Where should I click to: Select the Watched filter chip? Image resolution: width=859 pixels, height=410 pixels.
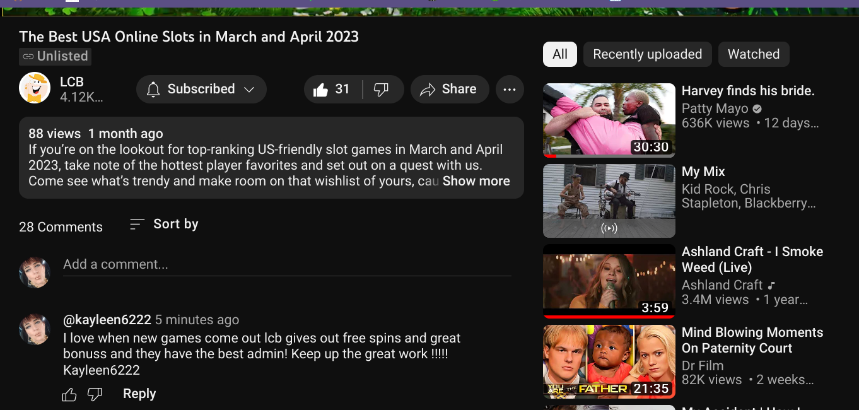[754, 54]
